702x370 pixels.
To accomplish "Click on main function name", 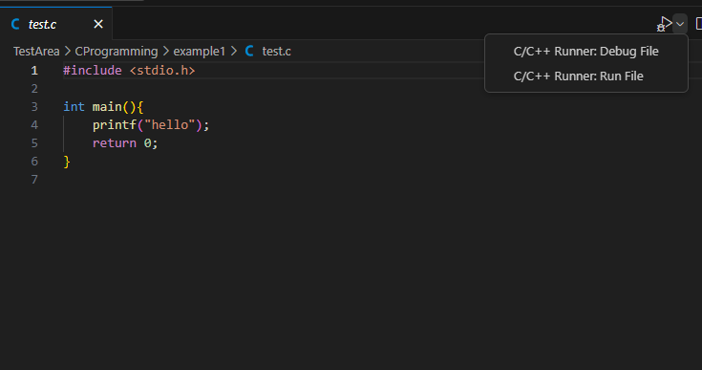I will click(107, 107).
